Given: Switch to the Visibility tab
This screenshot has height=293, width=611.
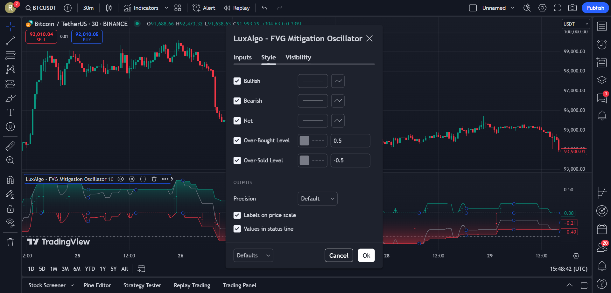Looking at the screenshot, I should click(298, 58).
